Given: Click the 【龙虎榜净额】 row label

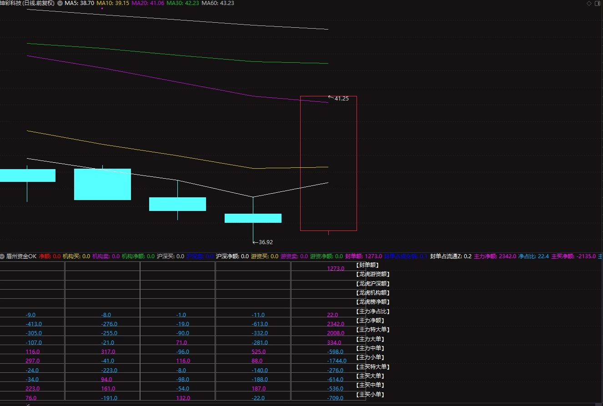Looking at the screenshot, I should point(373,302).
